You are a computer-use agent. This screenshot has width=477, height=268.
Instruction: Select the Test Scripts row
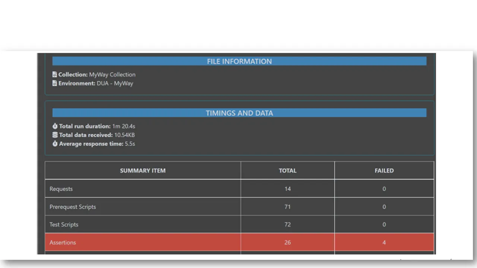[x=143, y=224]
